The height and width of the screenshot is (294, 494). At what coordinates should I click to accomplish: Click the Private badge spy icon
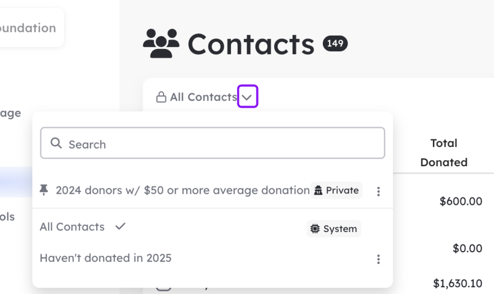click(x=318, y=191)
